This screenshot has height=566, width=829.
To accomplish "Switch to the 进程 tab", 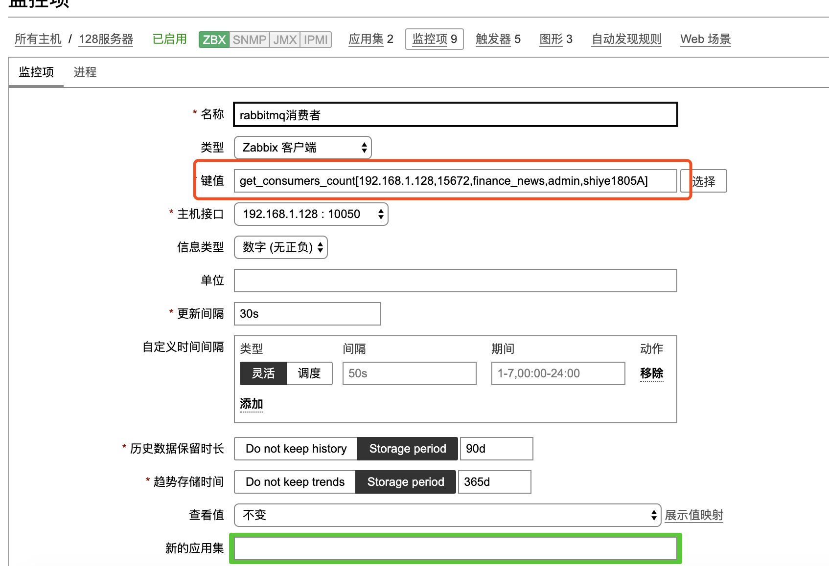I will (85, 72).
